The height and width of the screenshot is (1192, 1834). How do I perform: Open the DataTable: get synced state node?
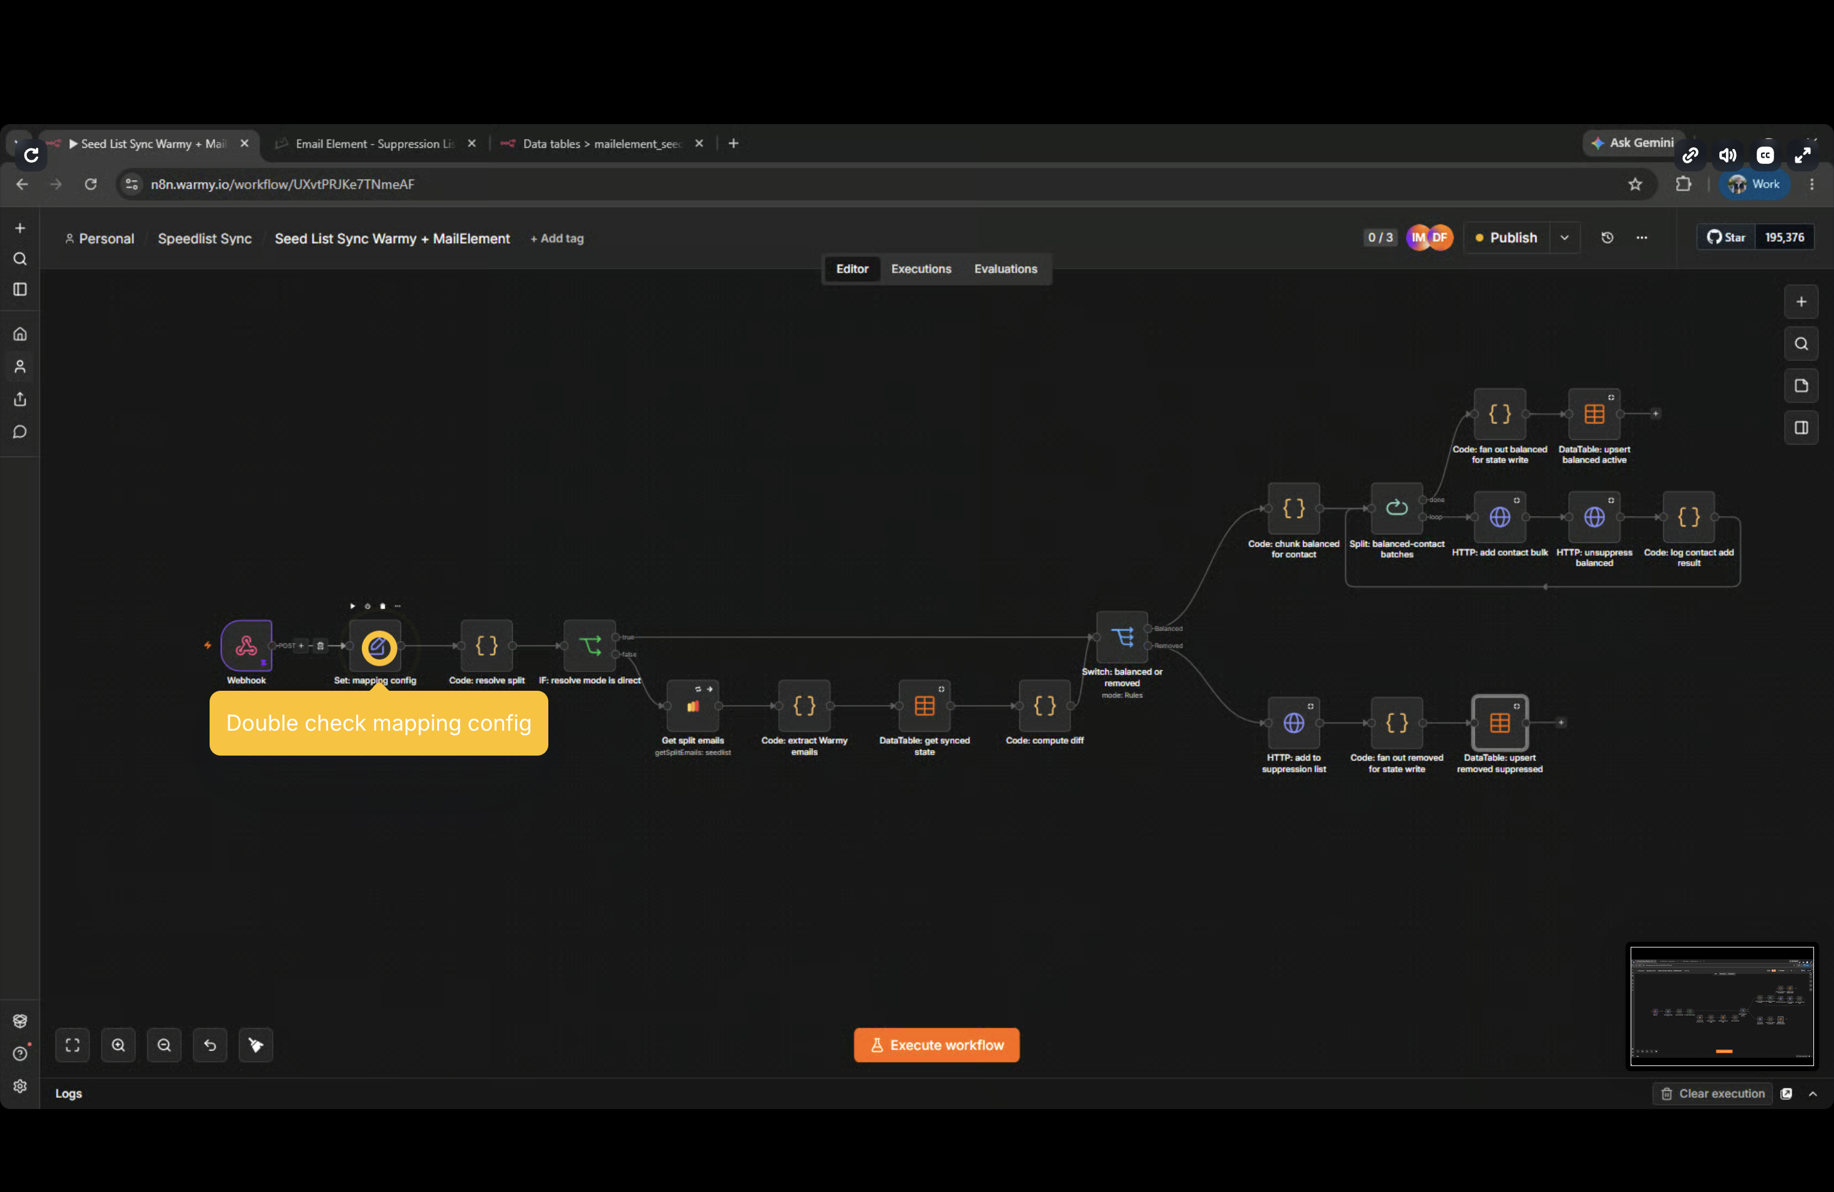924,705
